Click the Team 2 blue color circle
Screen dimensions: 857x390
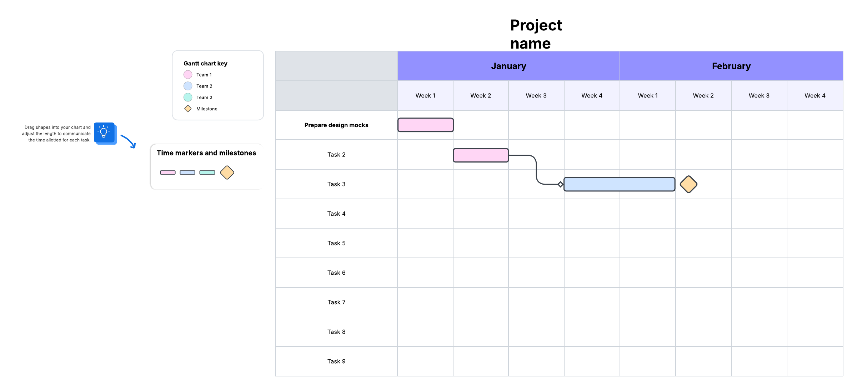(188, 86)
